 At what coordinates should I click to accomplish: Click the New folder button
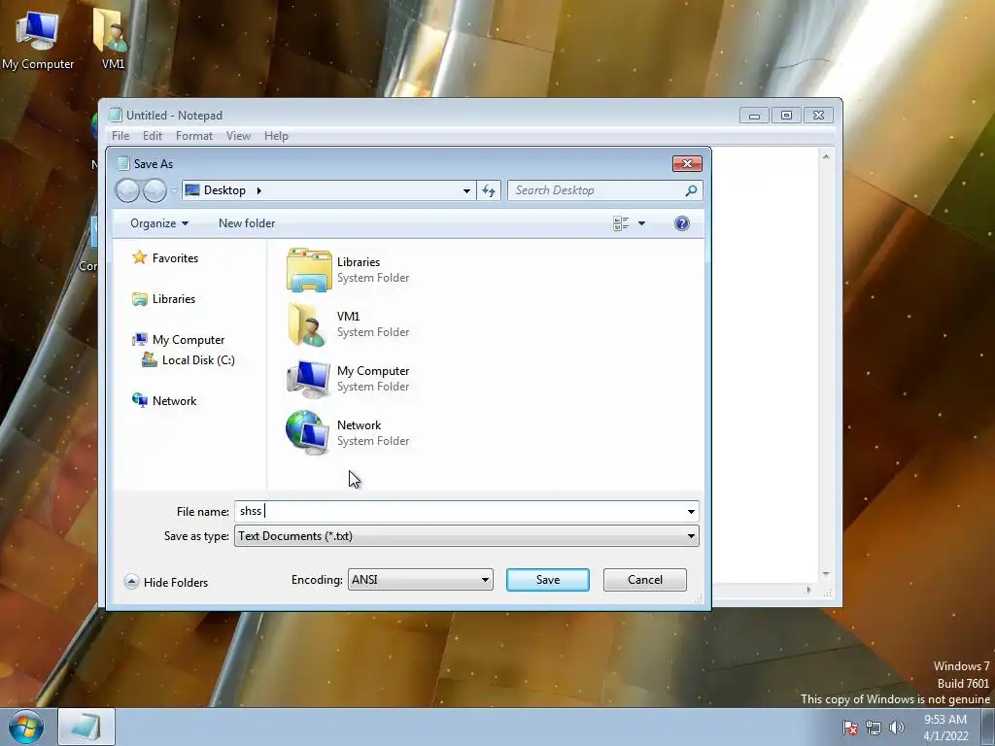click(x=247, y=223)
